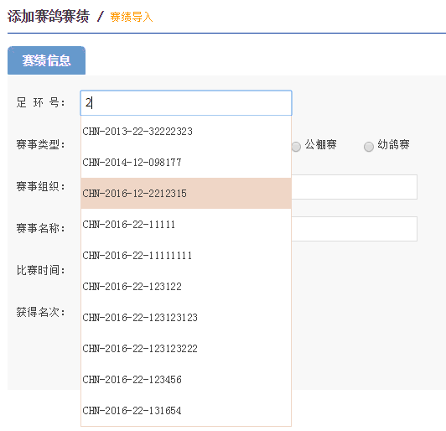Choose highlighted suggestion CHN-2016-12-2212315
446x431 pixels.
(x=186, y=194)
